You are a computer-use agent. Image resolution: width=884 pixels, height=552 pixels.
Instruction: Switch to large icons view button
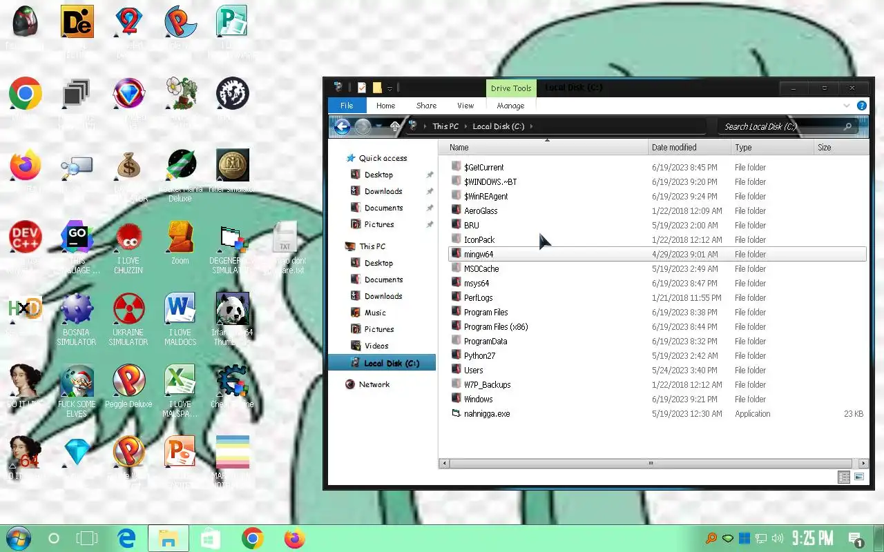pyautogui.click(x=859, y=477)
